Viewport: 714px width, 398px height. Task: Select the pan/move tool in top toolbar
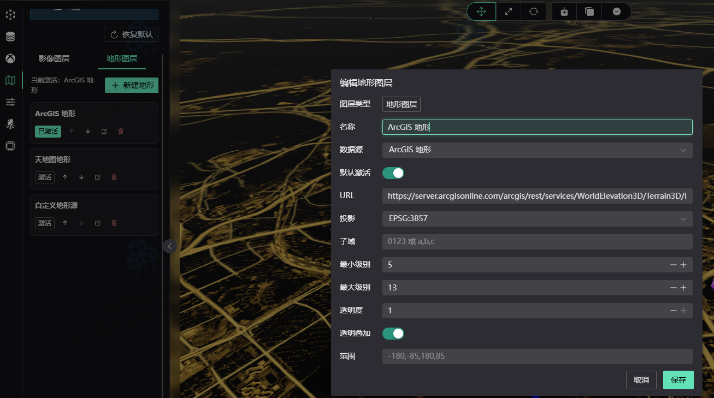tap(481, 11)
